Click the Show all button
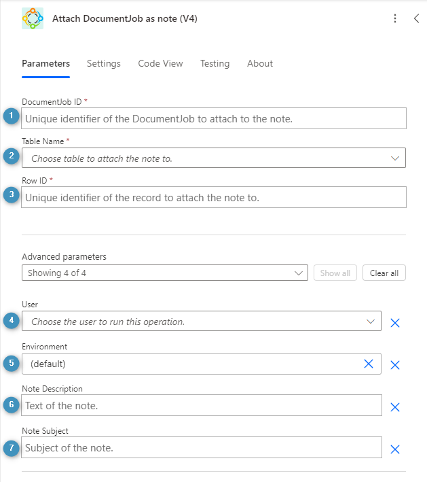 (335, 273)
